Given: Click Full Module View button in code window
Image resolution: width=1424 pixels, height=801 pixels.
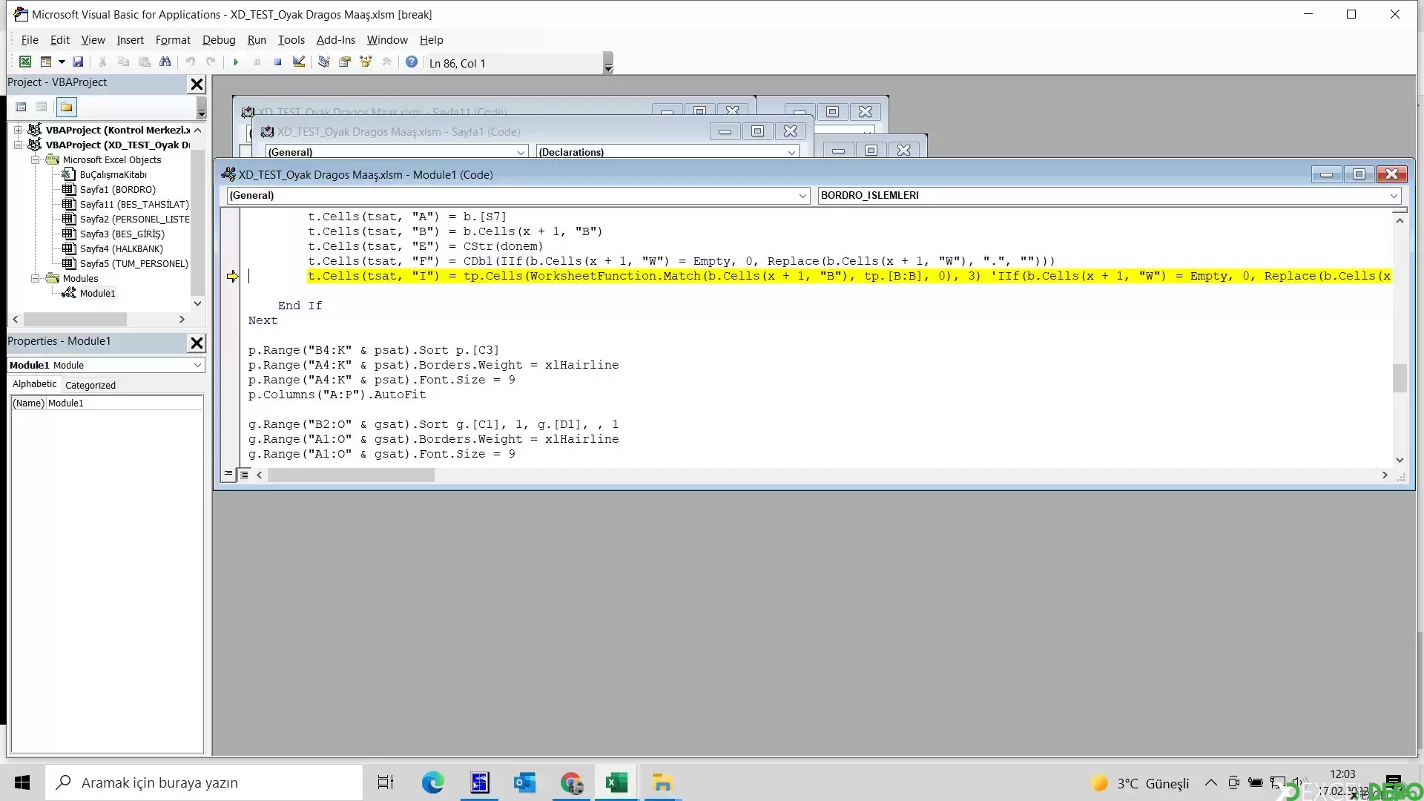Looking at the screenshot, I should coord(244,475).
